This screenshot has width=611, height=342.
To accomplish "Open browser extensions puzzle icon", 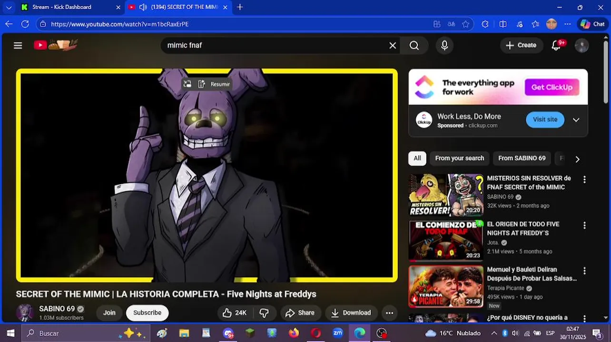I will (x=485, y=24).
